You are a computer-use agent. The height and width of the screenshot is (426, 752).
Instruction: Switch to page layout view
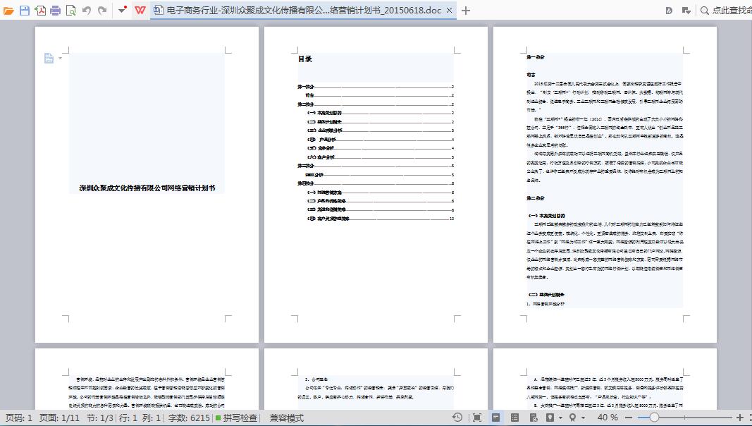(496, 418)
